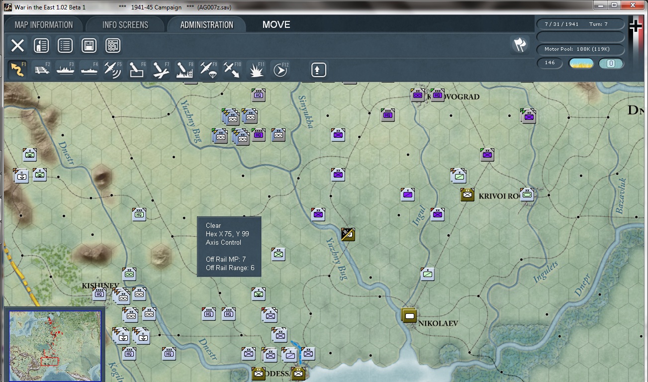Click the F11 explosion icon
The image size is (648, 382).
tap(256, 70)
